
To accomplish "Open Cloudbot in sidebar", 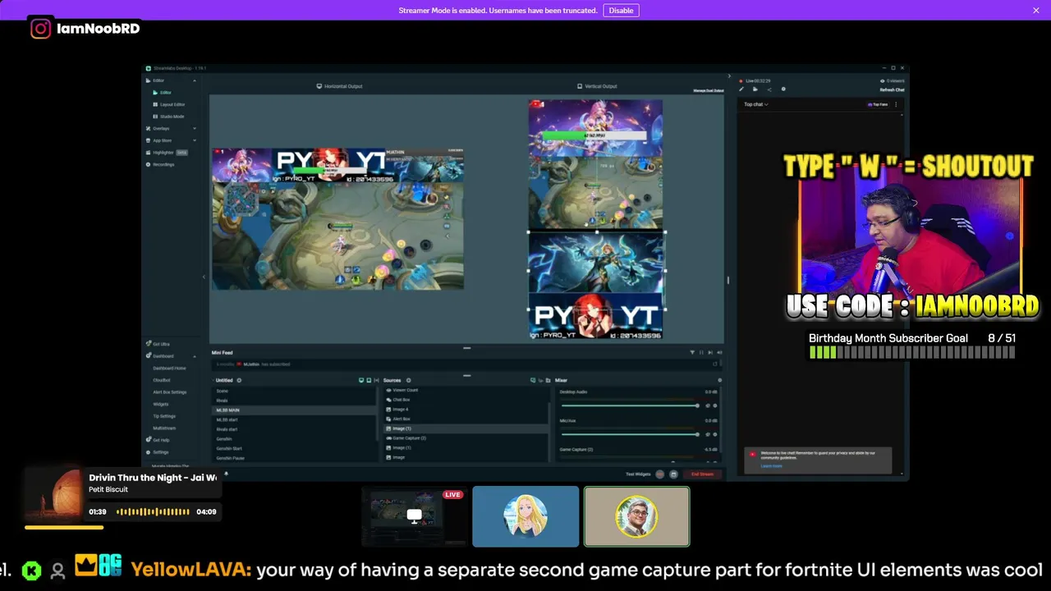I will 162,380.
